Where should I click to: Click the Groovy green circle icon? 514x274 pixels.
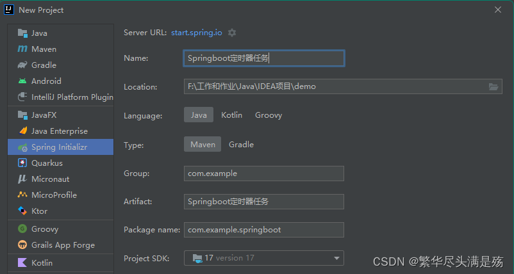pyautogui.click(x=22, y=229)
